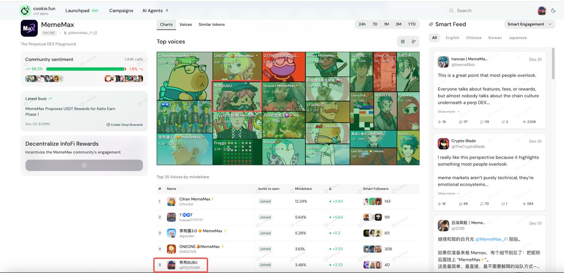The width and height of the screenshot is (564, 273).
Task: Click the Cookie Deep Research label
Action: pyautogui.click(x=125, y=125)
